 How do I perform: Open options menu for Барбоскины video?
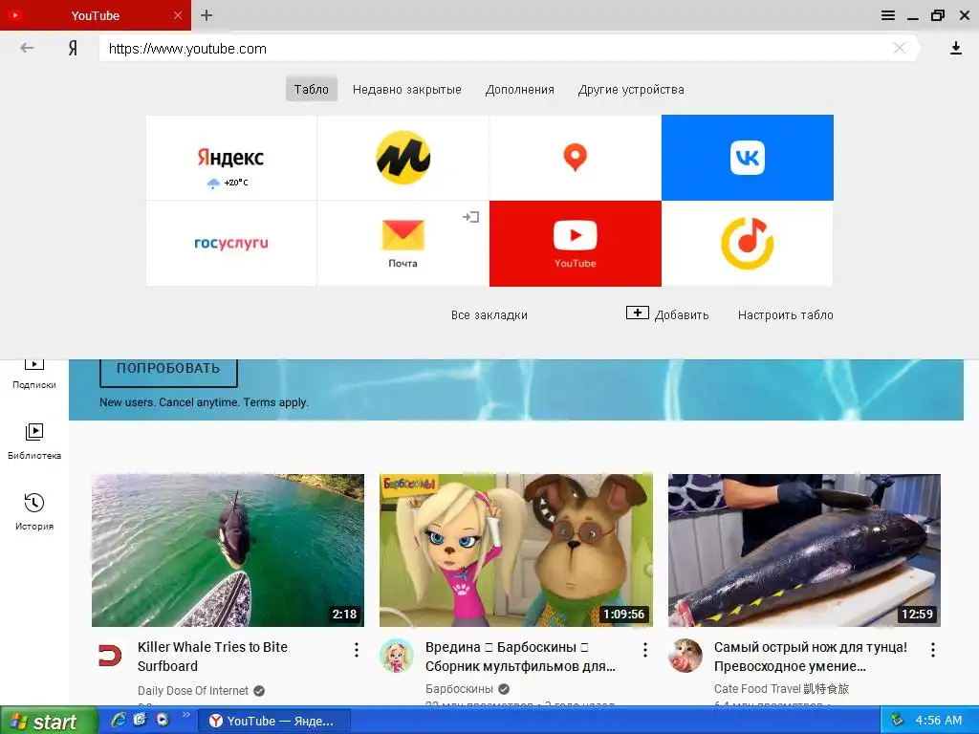coord(645,650)
